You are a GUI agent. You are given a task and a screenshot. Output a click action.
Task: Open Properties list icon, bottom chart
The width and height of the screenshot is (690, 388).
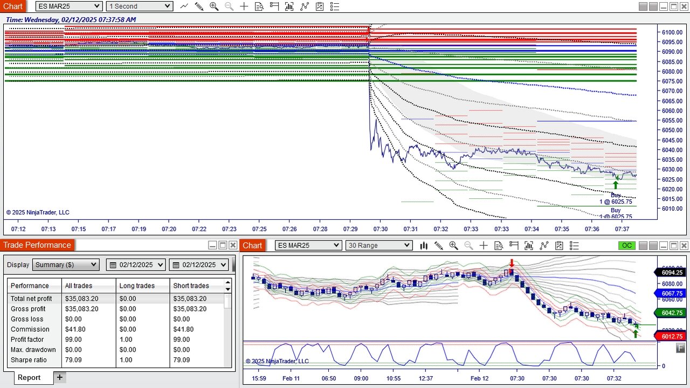point(574,246)
